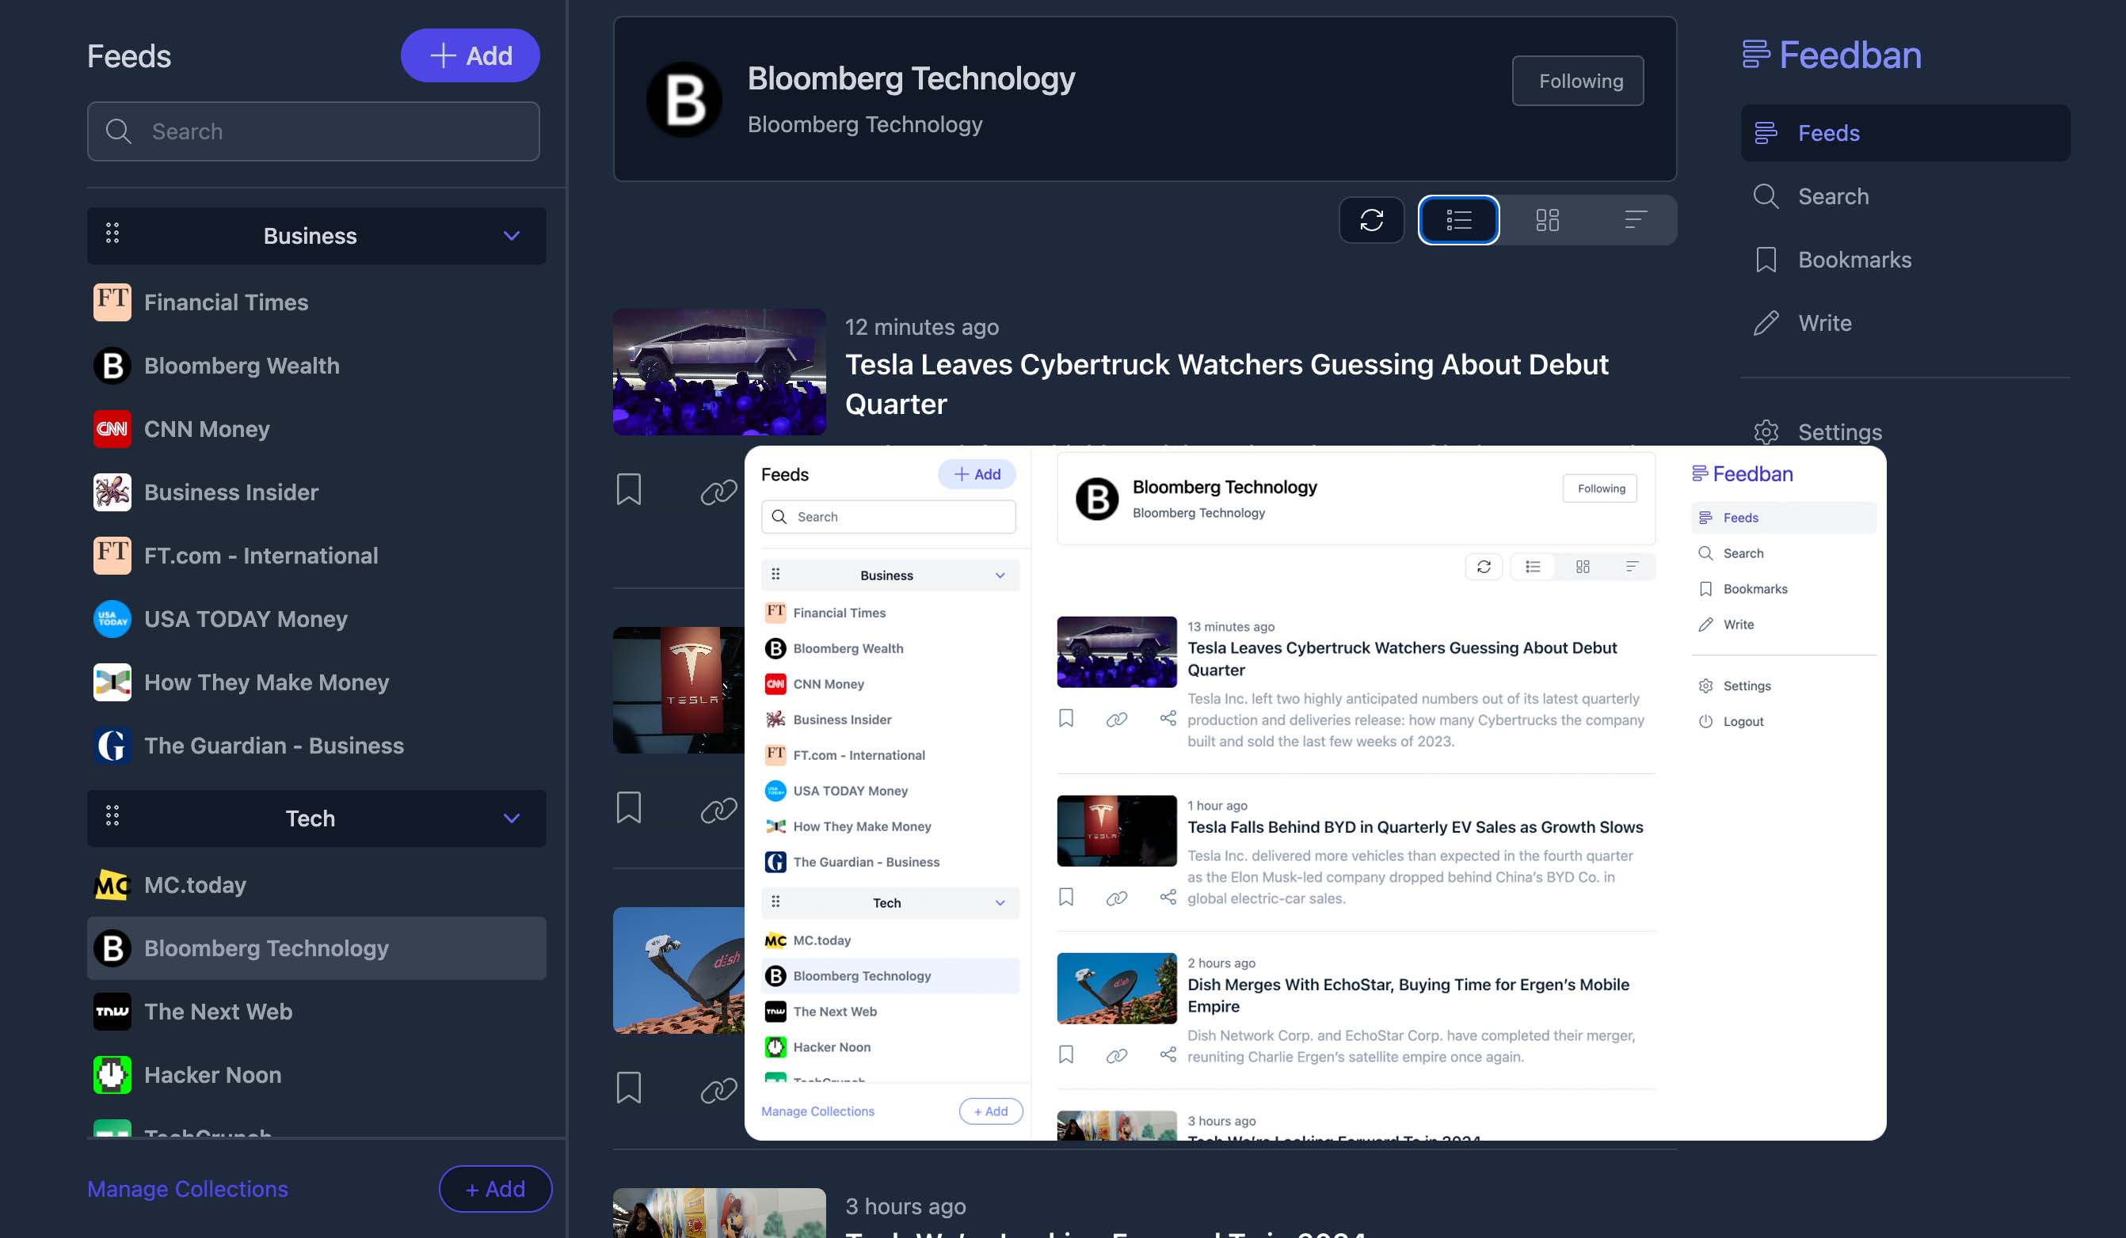The height and width of the screenshot is (1238, 2126).
Task: Click the list view icon
Action: (1458, 219)
